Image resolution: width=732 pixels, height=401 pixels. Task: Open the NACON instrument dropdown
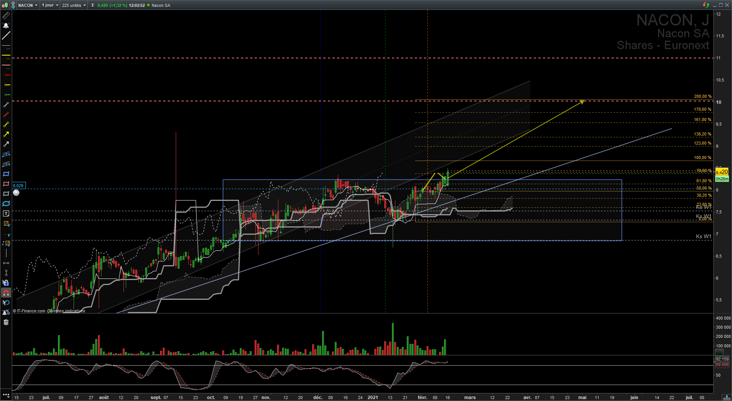click(28, 5)
